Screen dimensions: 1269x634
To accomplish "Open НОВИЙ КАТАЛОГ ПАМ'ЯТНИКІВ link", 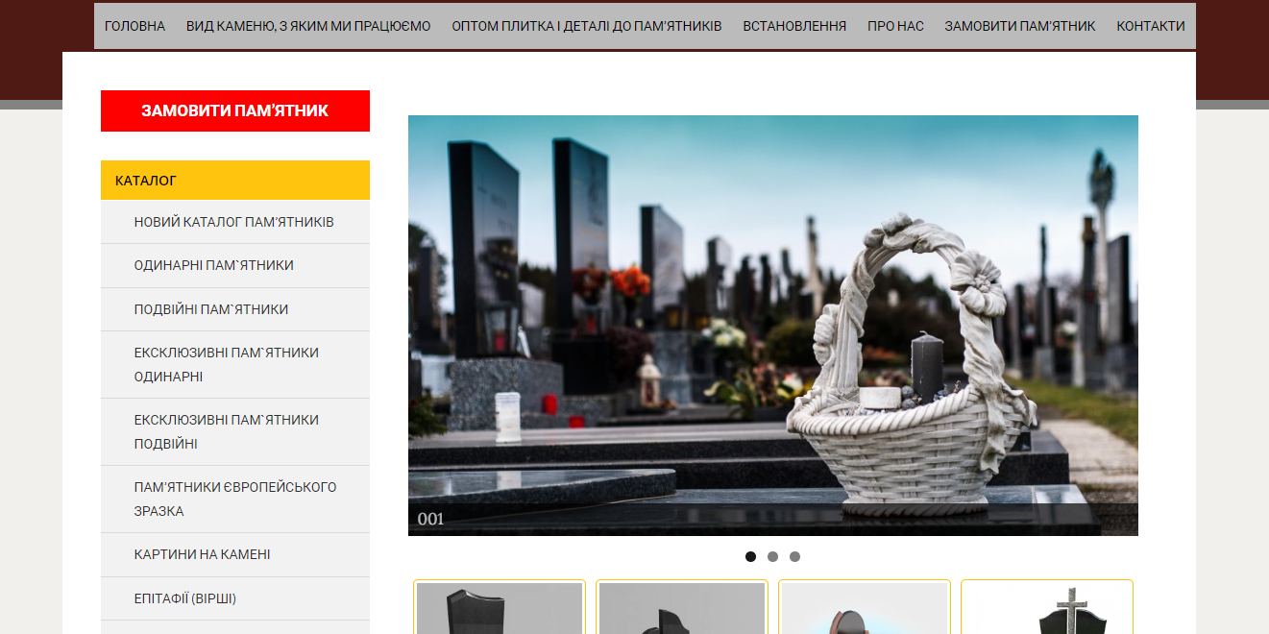I will (234, 222).
